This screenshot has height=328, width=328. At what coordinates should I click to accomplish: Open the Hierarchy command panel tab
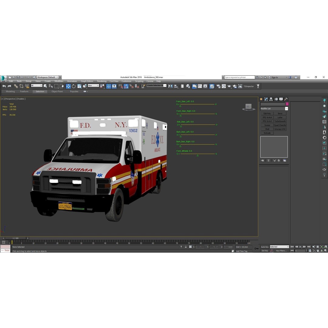(x=271, y=99)
